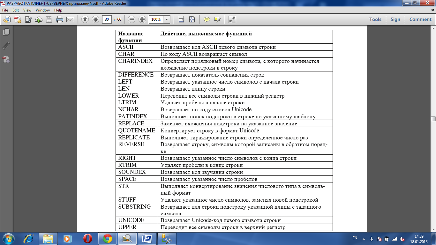Show hidden tray icons arrow

coord(364,238)
